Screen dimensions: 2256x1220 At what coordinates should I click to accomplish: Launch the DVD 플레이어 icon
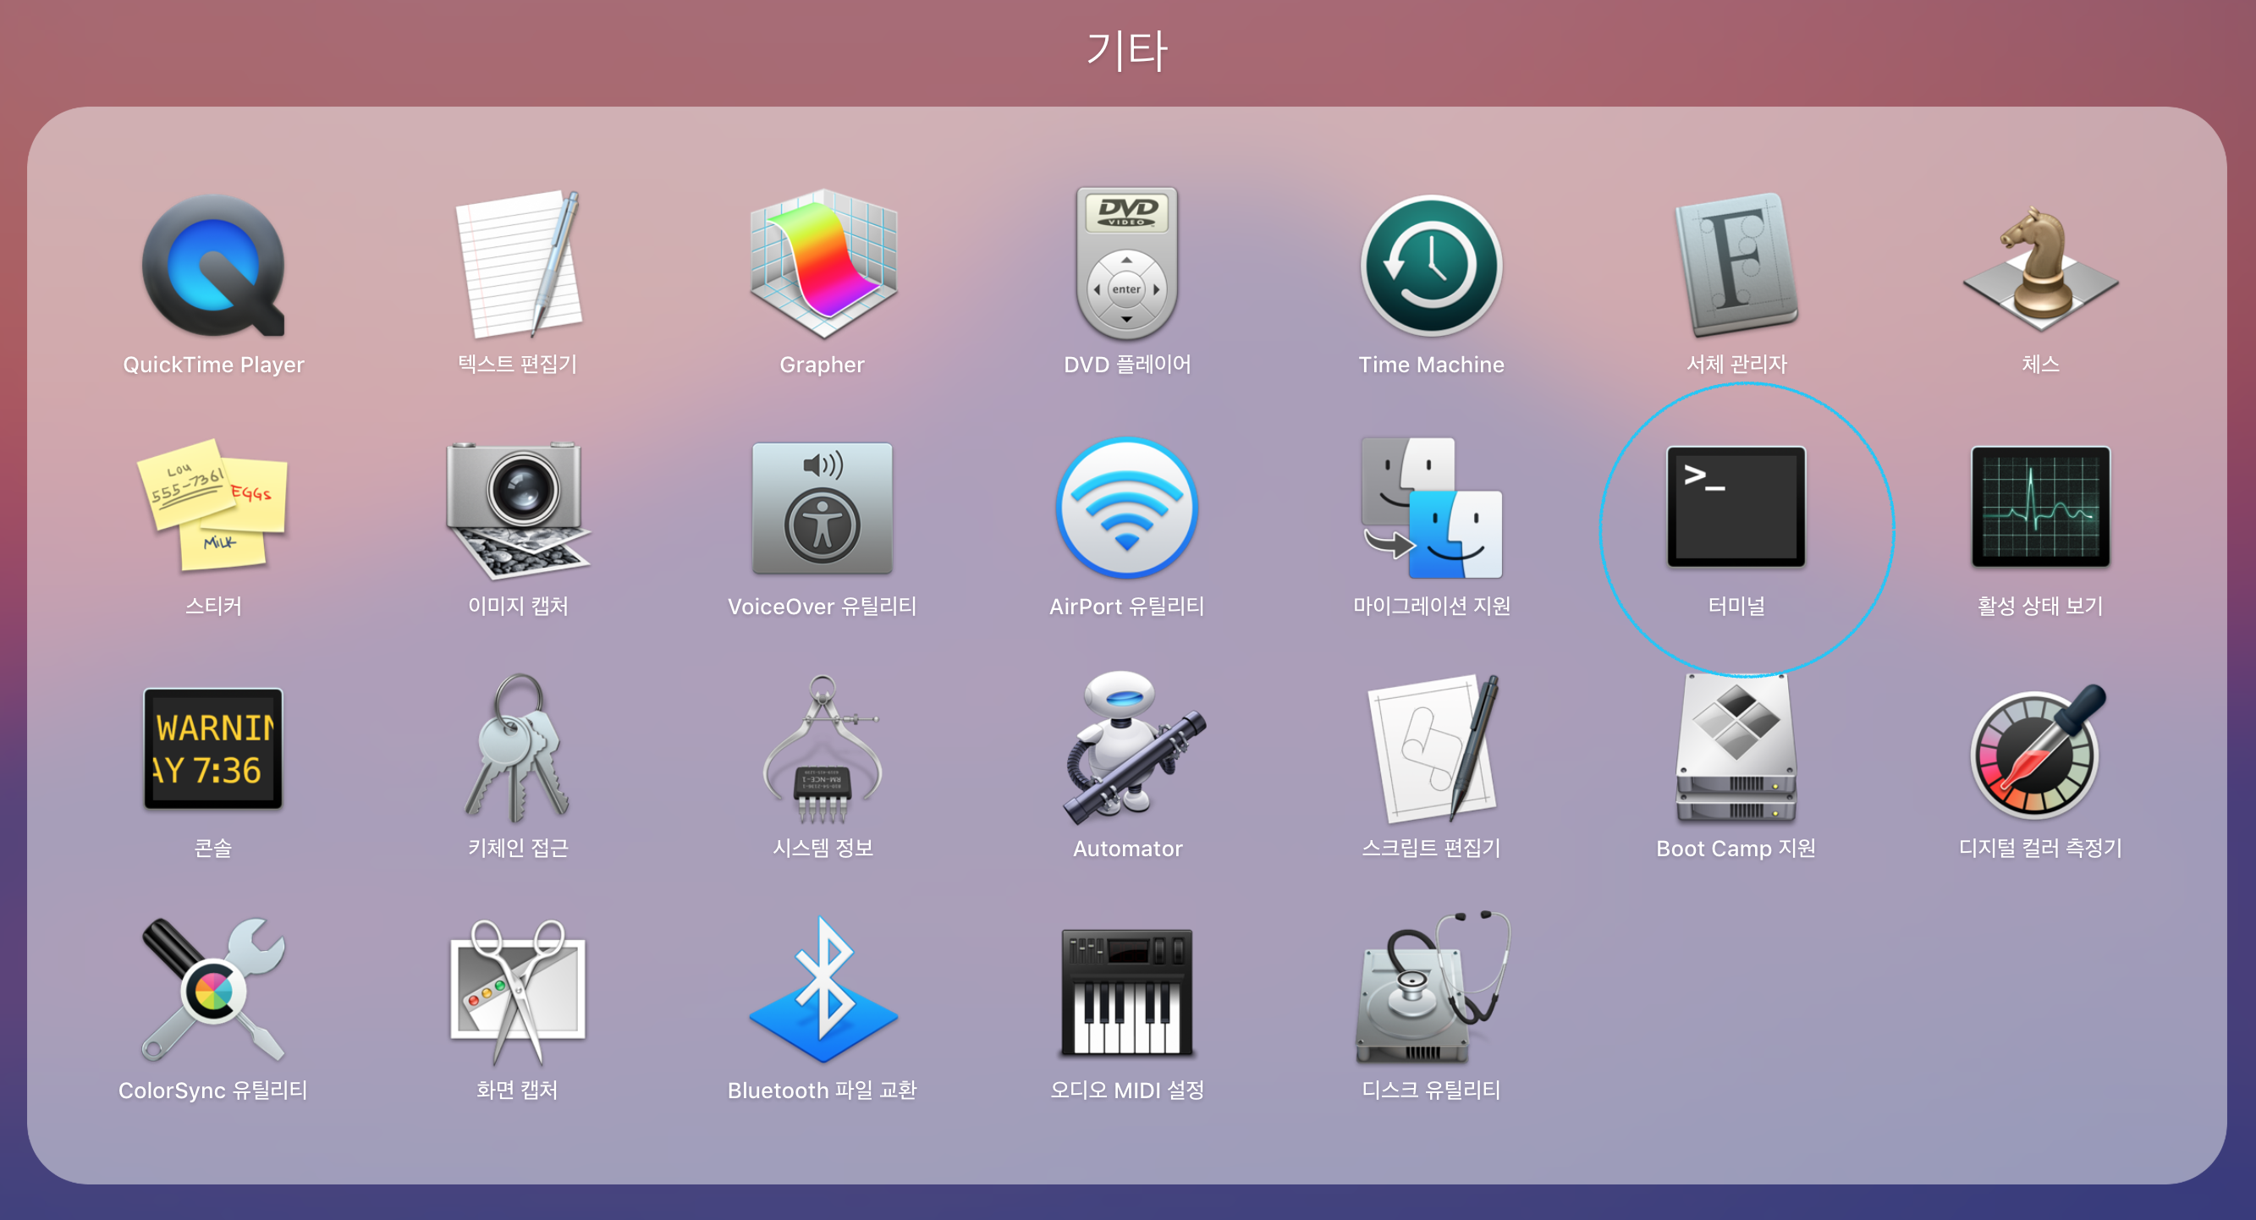pyautogui.click(x=1127, y=264)
